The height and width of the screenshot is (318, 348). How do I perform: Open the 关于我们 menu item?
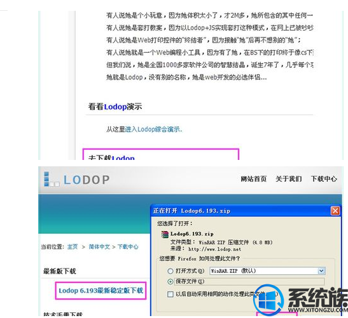[x=289, y=179]
